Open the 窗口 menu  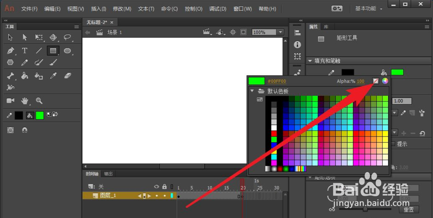(x=242, y=9)
